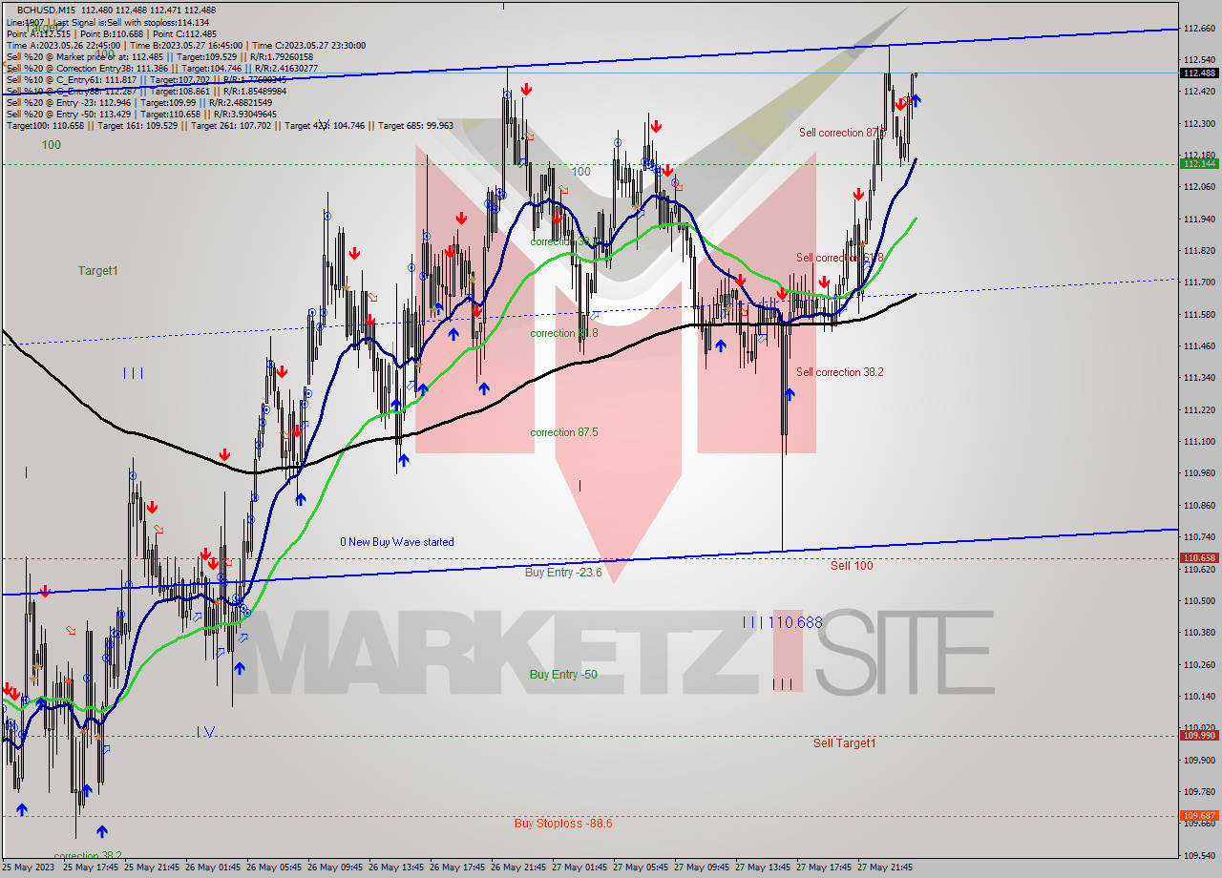
Task: Click the red price tag 110.658
Action: click(x=1199, y=558)
